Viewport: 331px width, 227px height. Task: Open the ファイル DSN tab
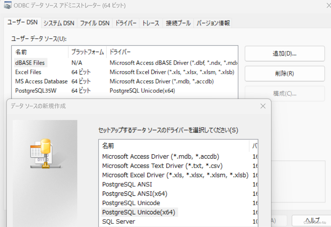tap(94, 23)
